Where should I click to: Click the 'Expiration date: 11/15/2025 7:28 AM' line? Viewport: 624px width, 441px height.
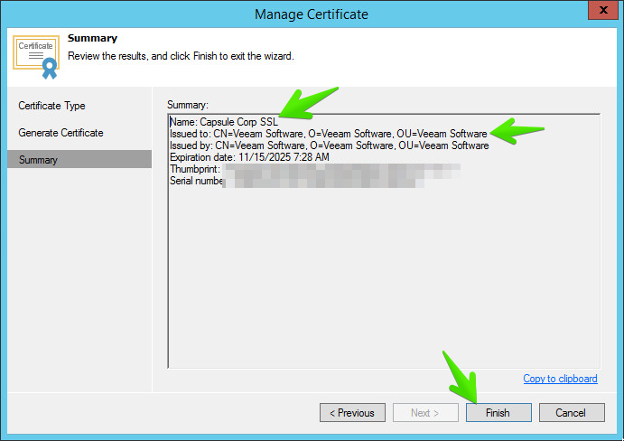[249, 157]
